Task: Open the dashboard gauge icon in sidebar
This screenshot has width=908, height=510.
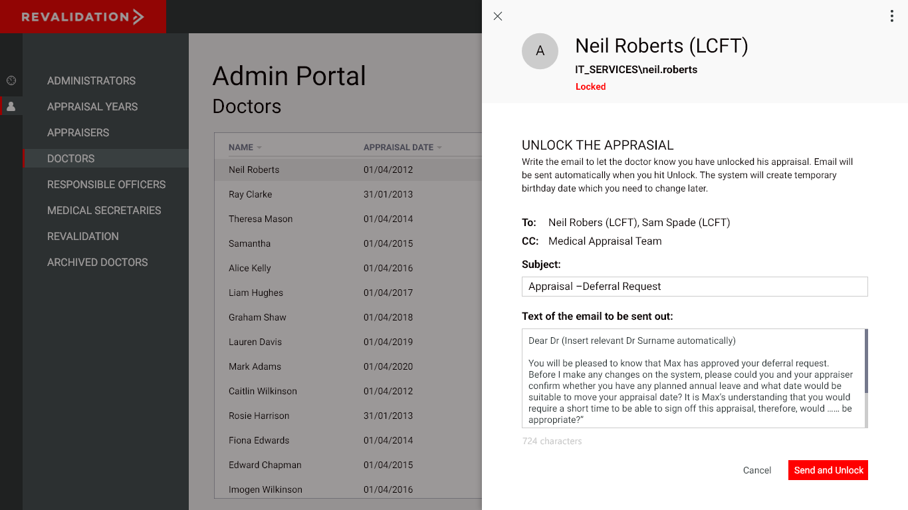Action: pyautogui.click(x=11, y=80)
